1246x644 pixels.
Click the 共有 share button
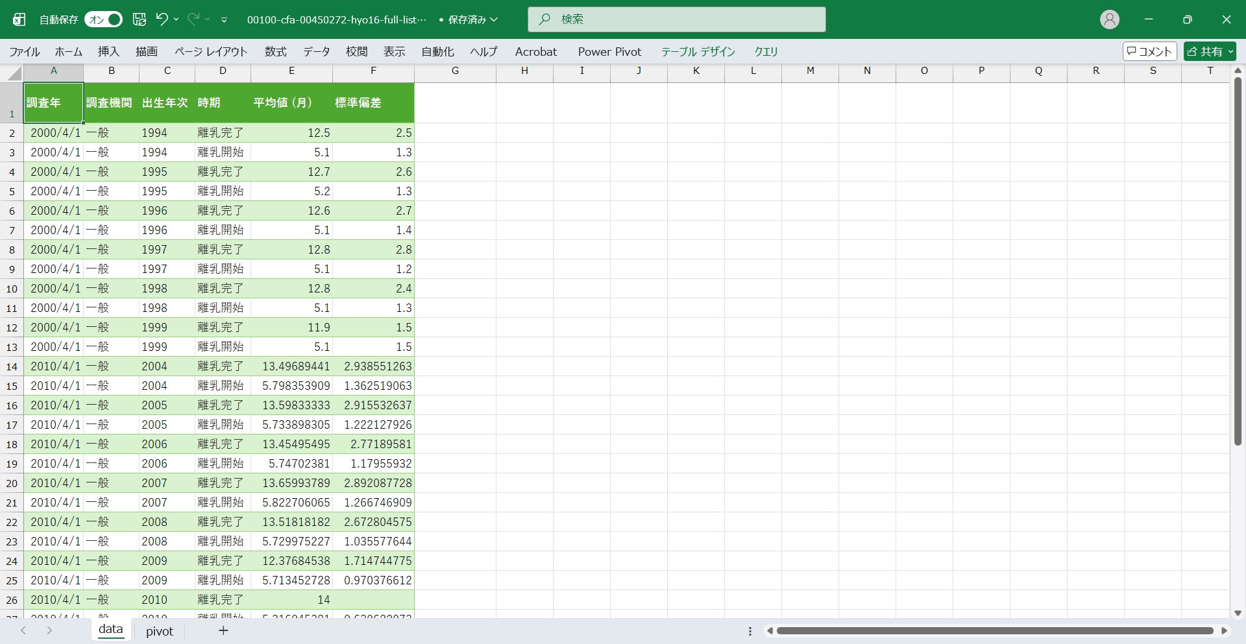coord(1209,51)
